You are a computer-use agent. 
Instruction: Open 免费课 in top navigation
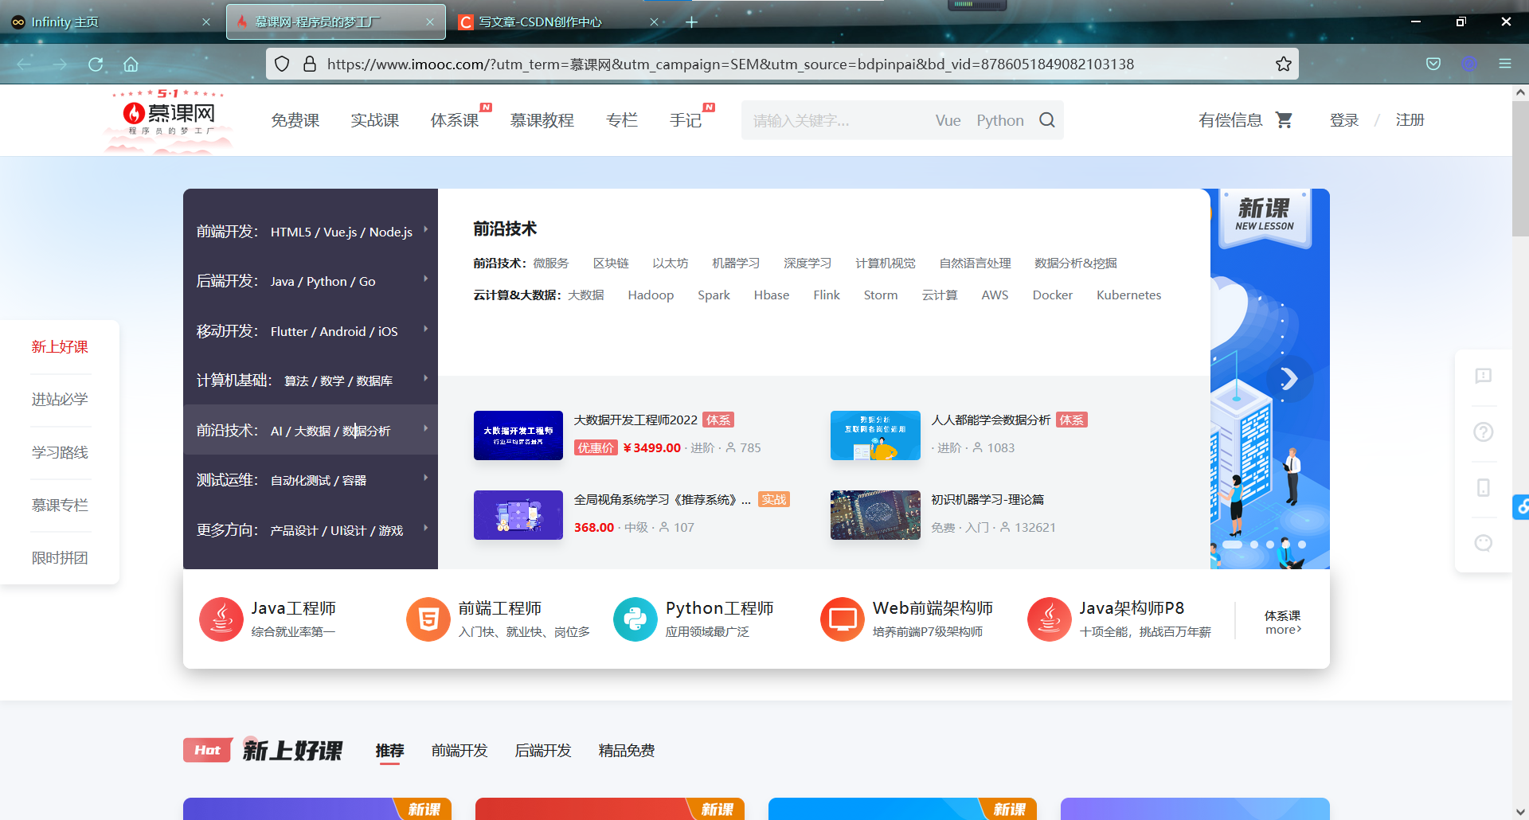[295, 120]
